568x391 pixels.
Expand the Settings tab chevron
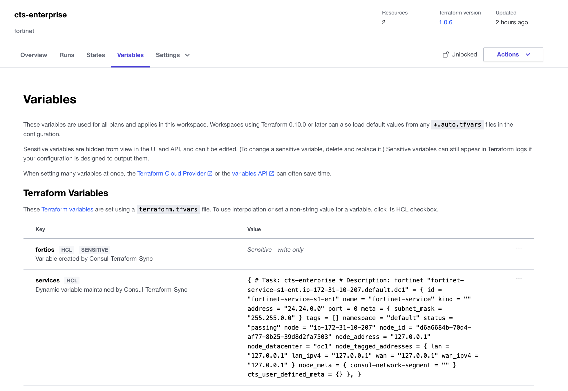[x=187, y=55]
